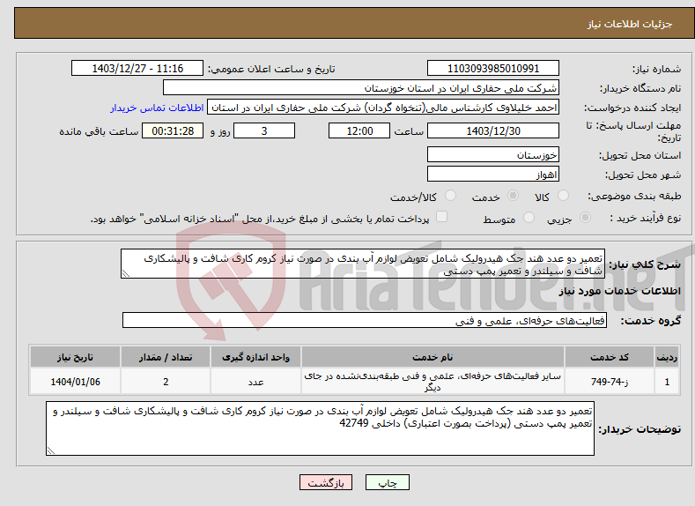Click the resize handle of توضیحات خریدار box
This screenshot has width=695, height=506.
51,450
